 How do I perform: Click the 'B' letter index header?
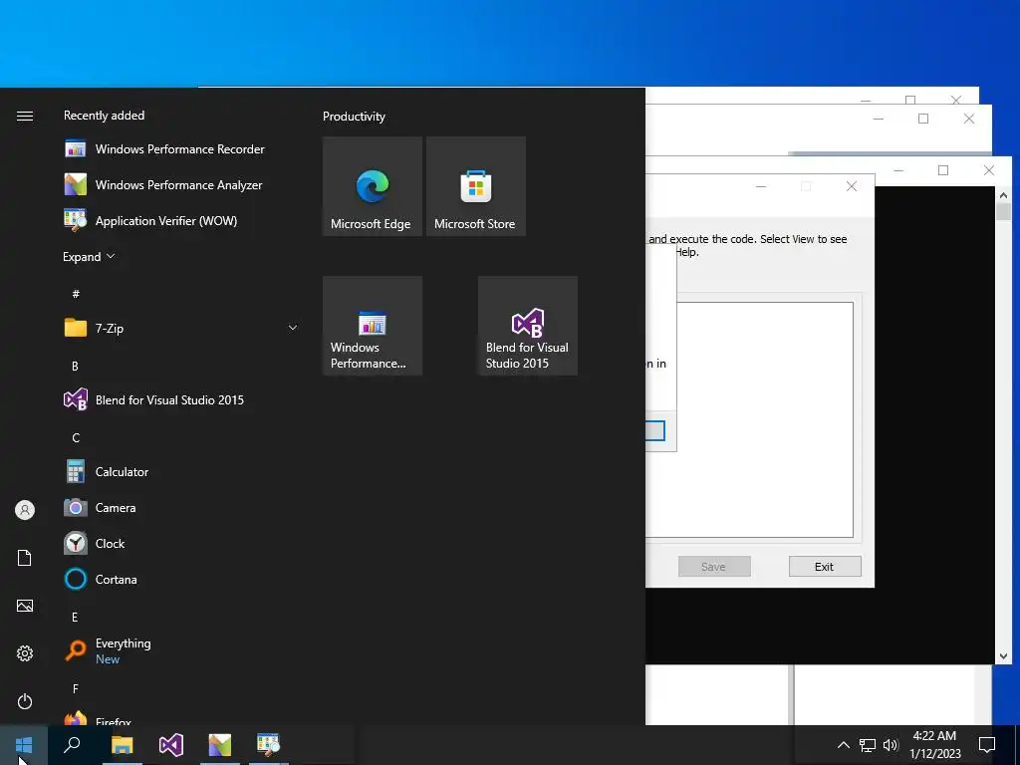[76, 367]
